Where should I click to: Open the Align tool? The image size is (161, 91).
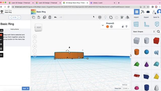[x=122, y=17]
